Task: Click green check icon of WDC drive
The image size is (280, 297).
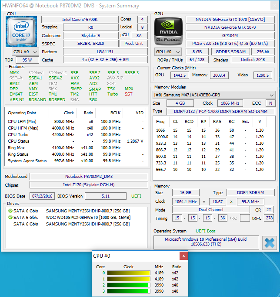Action: coord(10,217)
